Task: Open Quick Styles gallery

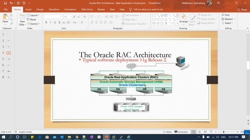Action: point(192,20)
